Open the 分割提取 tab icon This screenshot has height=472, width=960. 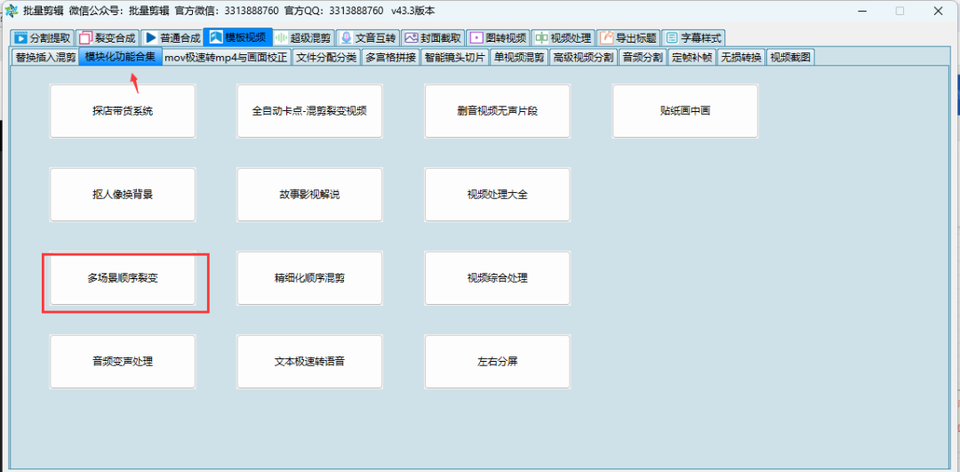(x=21, y=38)
